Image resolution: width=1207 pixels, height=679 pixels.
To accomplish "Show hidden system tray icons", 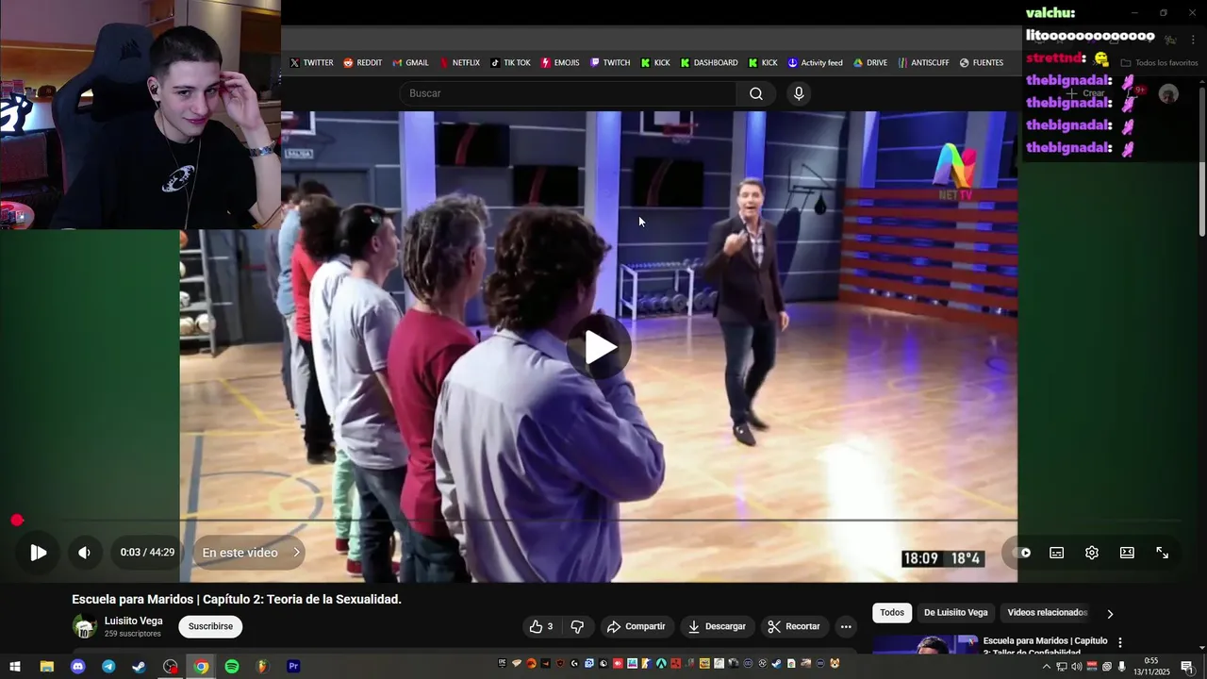I will click(1046, 667).
